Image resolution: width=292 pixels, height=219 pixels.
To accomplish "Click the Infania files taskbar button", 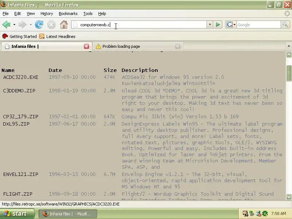I will (x=68, y=214).
